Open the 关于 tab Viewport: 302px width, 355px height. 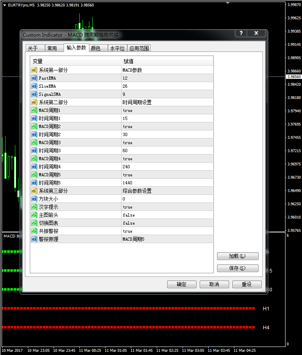(x=35, y=48)
